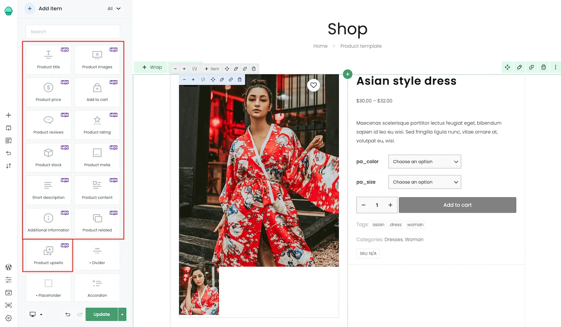Add the Product price element
Image resolution: width=561 pixels, height=327 pixels.
48,92
